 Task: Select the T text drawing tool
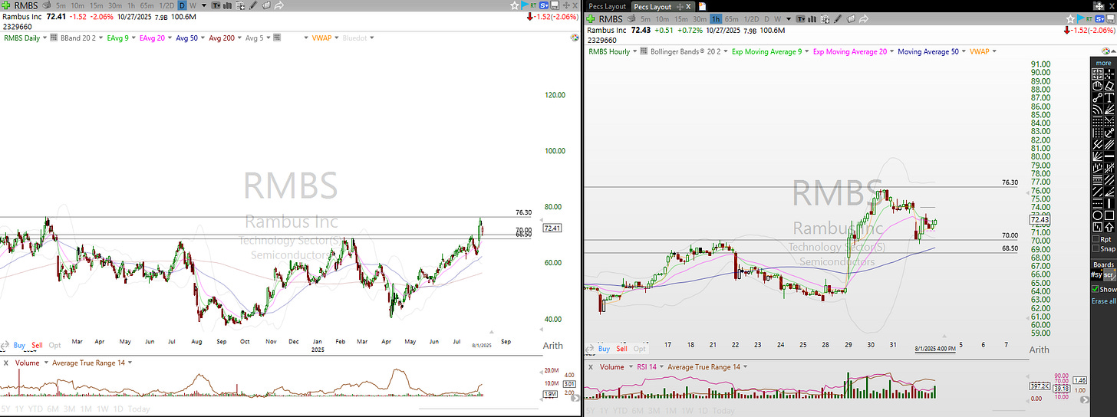[1109, 97]
